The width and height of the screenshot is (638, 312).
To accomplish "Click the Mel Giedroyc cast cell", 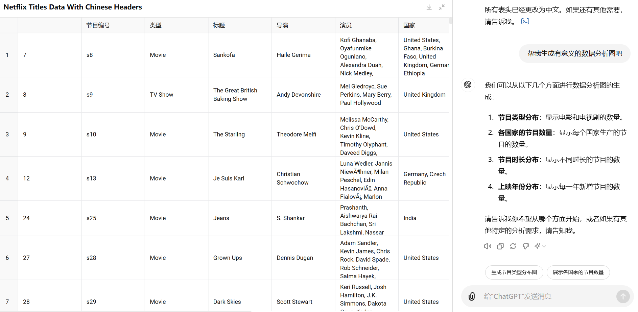I will click(367, 95).
